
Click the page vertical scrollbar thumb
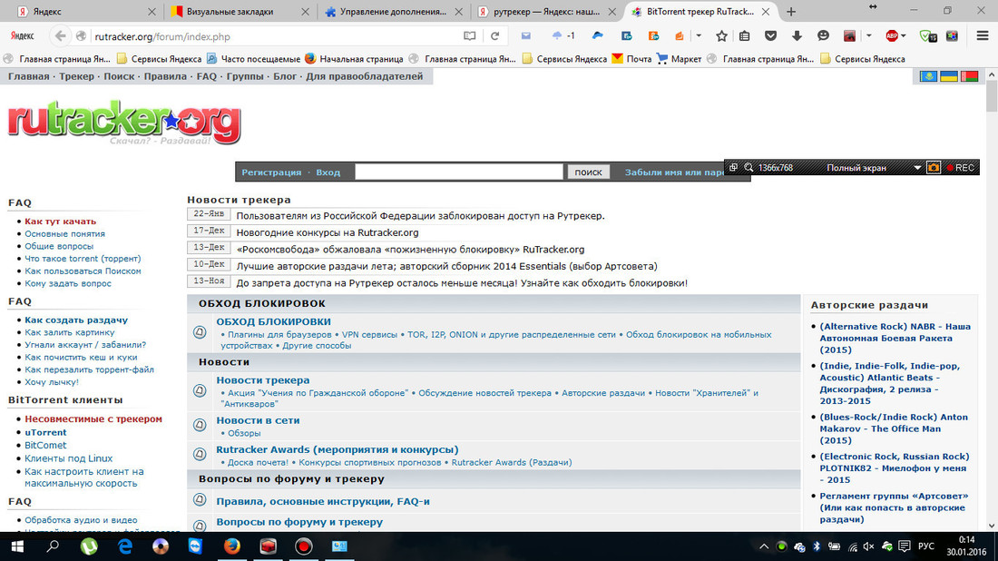click(x=992, y=95)
